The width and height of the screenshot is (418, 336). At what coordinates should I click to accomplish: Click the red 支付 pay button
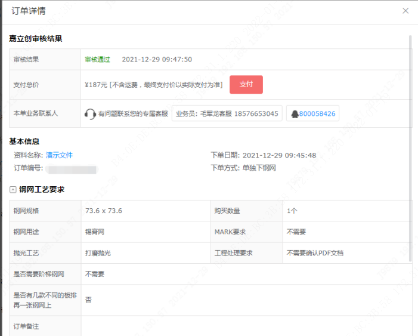[246, 84]
